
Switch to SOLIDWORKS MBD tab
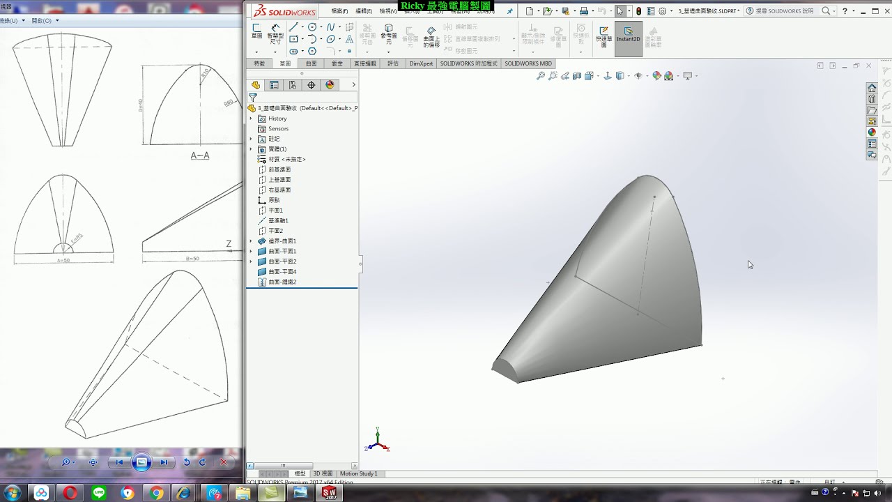click(528, 63)
